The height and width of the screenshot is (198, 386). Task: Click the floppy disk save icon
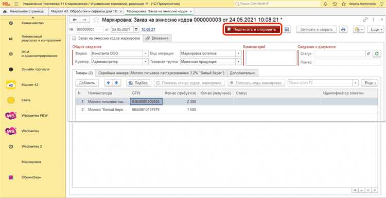click(287, 29)
